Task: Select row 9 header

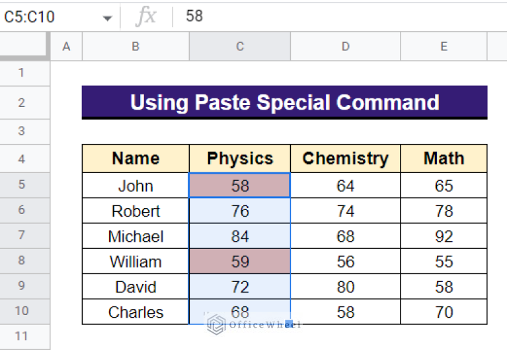Action: (x=24, y=287)
